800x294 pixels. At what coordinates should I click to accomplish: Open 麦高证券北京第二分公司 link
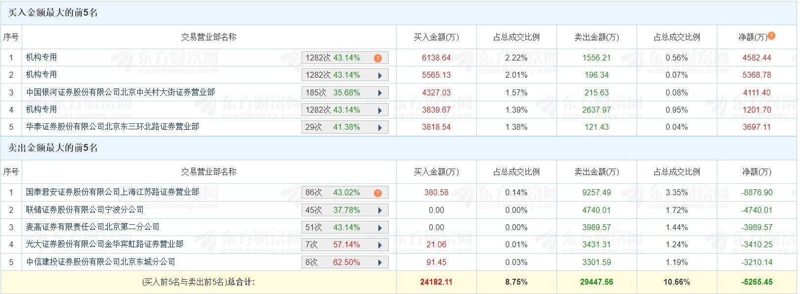point(92,227)
